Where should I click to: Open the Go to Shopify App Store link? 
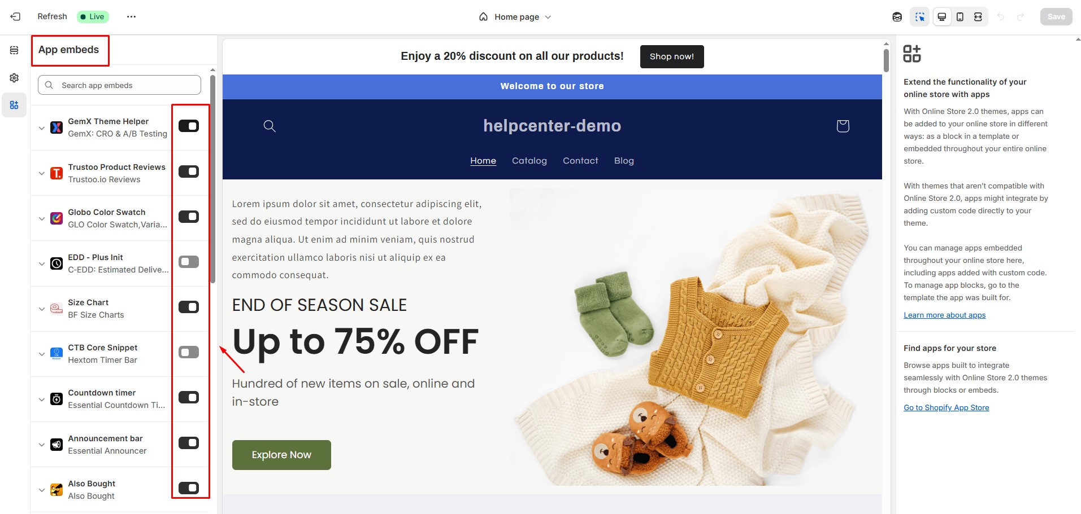click(947, 407)
